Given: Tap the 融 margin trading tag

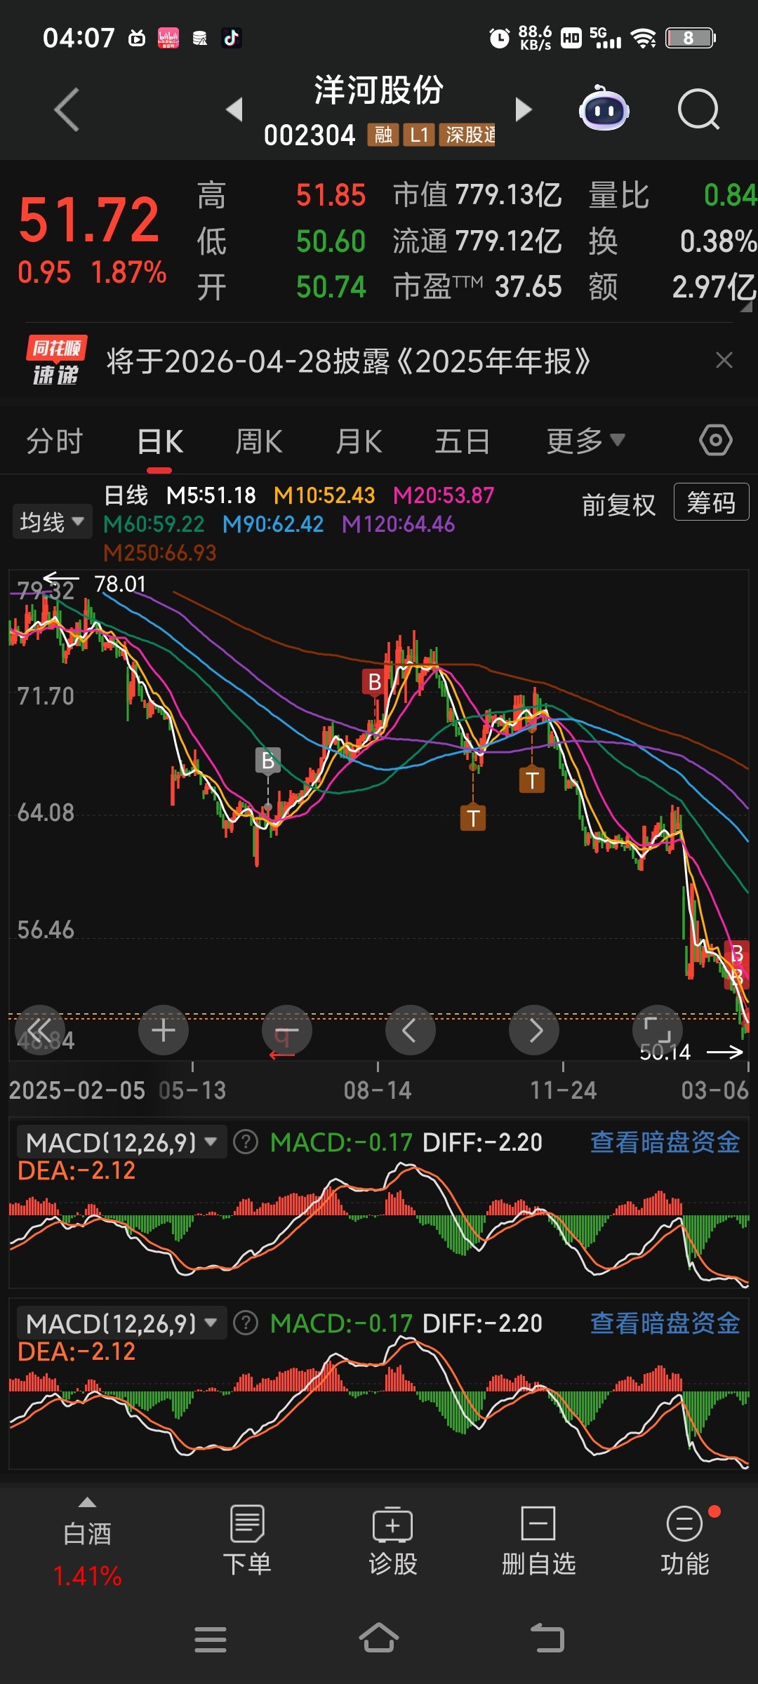Looking at the screenshot, I should (x=383, y=135).
